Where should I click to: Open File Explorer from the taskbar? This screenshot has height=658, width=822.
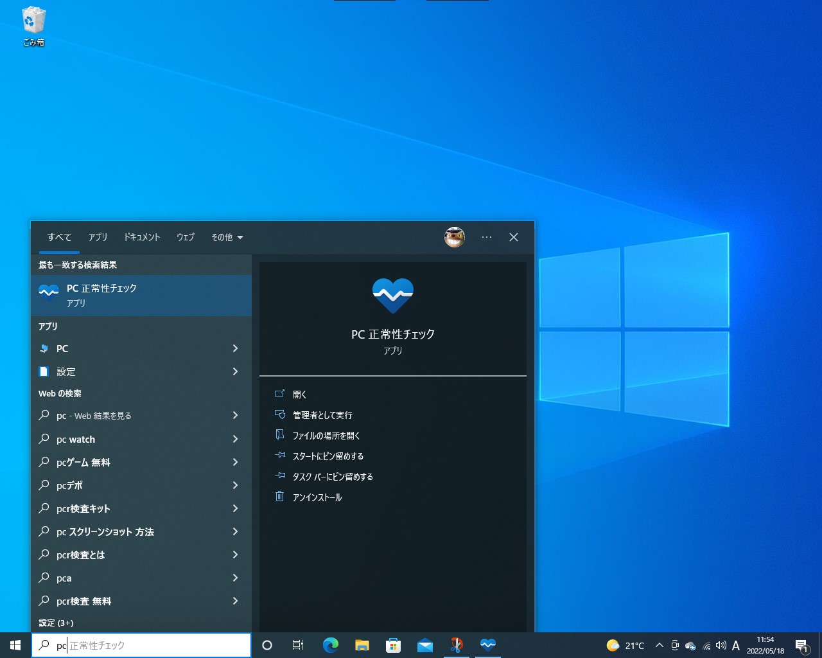362,645
